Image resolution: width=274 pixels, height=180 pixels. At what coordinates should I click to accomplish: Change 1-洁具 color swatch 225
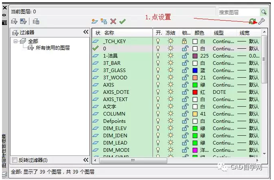tap(195, 56)
